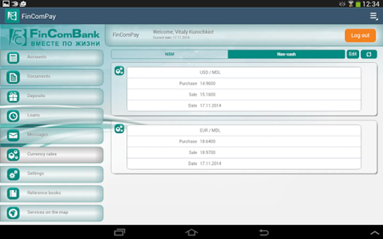
Task: Open the Accounts calculator icon
Action: point(13,58)
